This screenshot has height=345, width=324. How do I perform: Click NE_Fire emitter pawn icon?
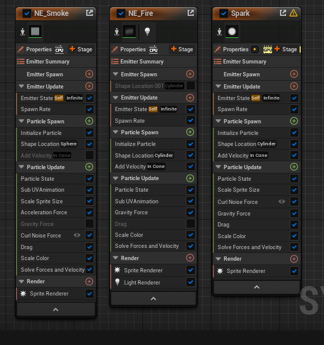117,32
